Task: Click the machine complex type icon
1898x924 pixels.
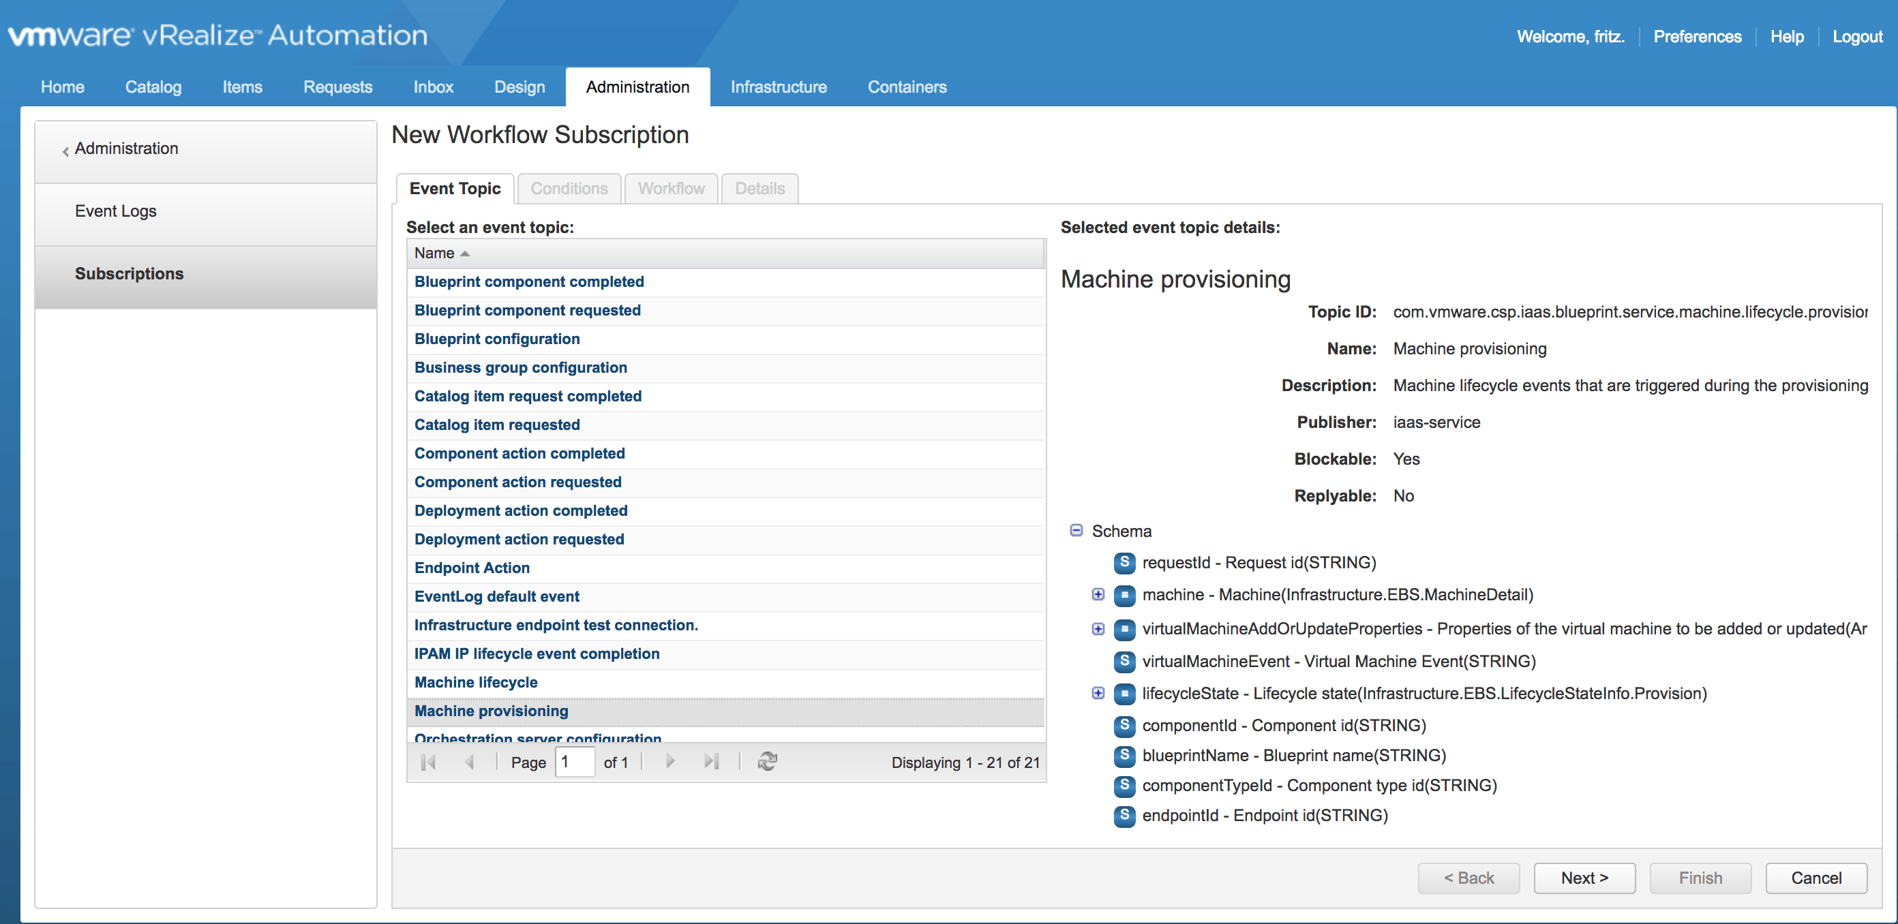Action: click(1124, 595)
